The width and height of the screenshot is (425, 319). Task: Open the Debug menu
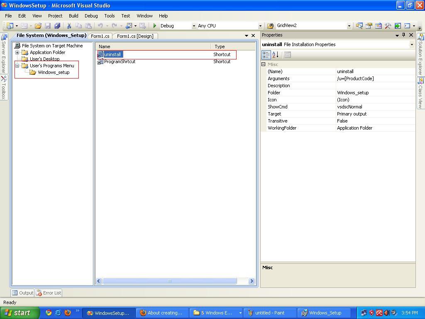pos(91,16)
